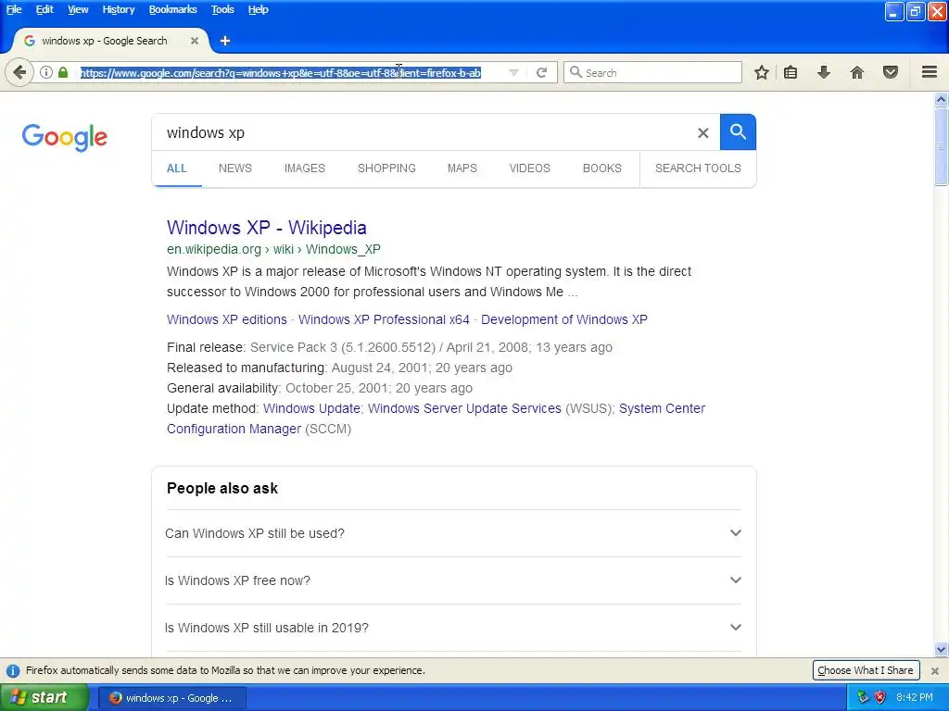Screen dimensions: 949x711
Task: Open the Help menu
Action: point(258,9)
